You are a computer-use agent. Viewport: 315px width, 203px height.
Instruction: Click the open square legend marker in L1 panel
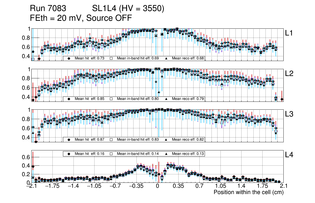coord(111,58)
